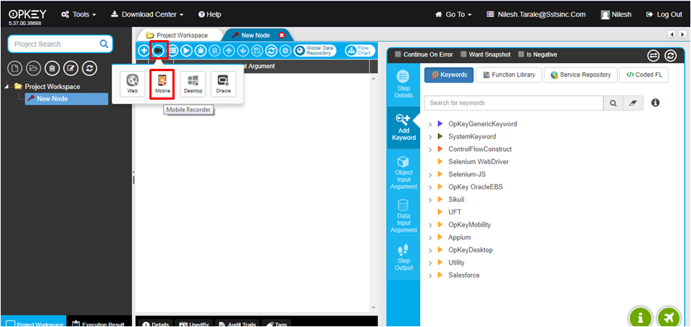Expand the OpKey OracleEBS group
Screen dimensions: 691x327
pyautogui.click(x=430, y=187)
